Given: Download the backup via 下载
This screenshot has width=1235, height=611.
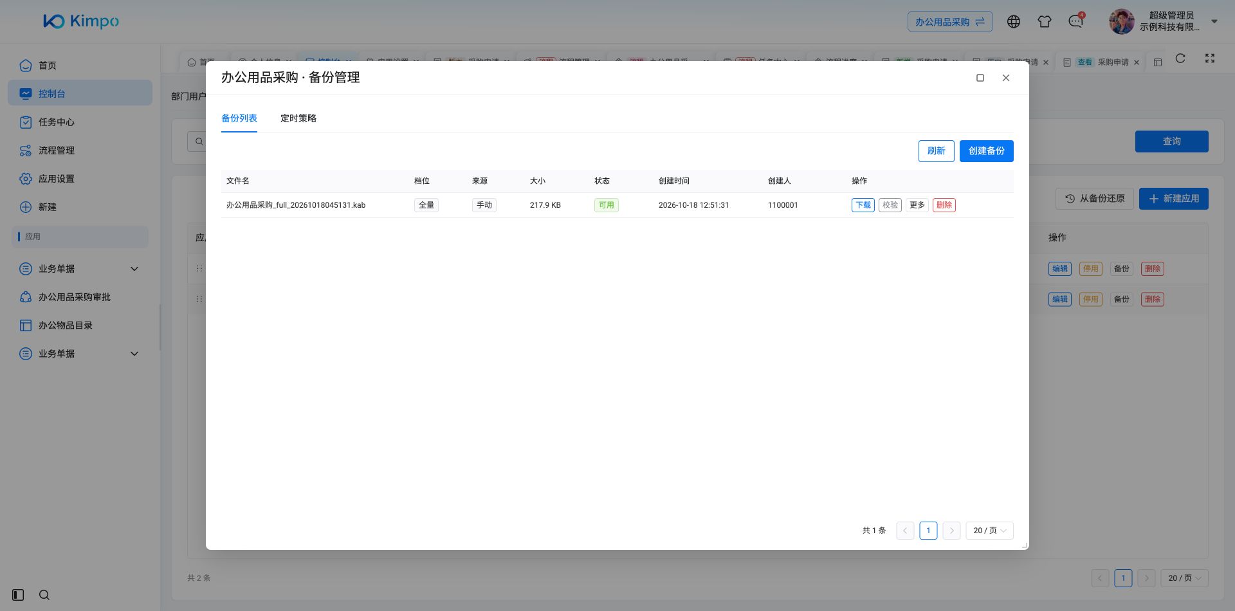Looking at the screenshot, I should (x=863, y=205).
